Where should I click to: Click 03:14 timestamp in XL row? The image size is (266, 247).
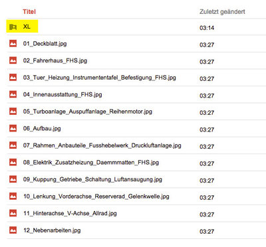coord(207,28)
